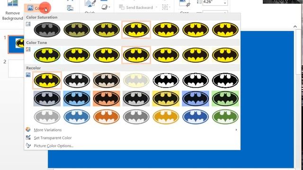
Task: Choose the dark gray background recolor swatch
Action: point(47,99)
